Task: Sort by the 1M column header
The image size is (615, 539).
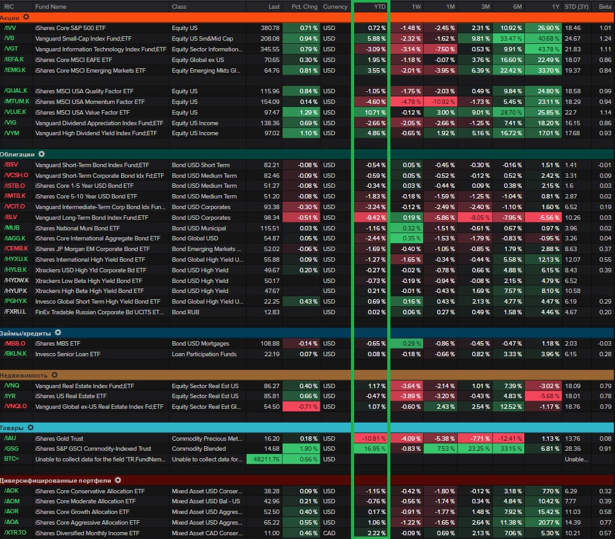Action: 450,7
